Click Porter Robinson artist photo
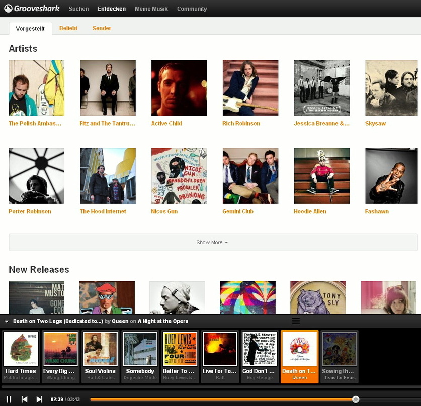The height and width of the screenshot is (406, 421). 37,176
